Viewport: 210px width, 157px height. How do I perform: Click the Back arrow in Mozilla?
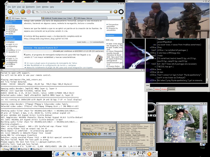tap(10, 12)
